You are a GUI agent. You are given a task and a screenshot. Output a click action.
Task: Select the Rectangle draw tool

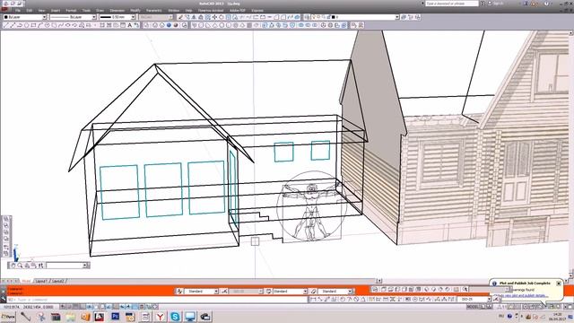coord(34,25)
